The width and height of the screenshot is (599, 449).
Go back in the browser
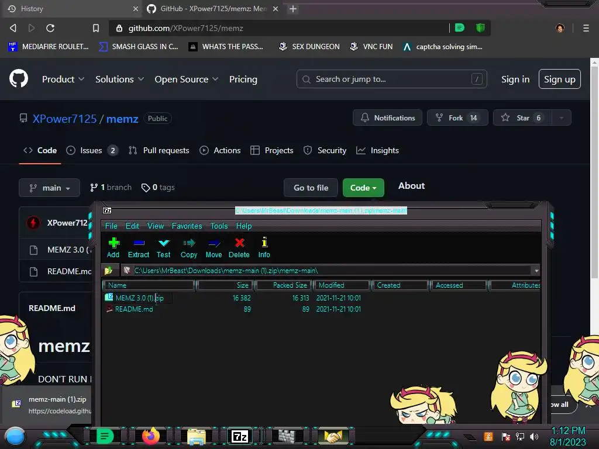[x=13, y=28]
